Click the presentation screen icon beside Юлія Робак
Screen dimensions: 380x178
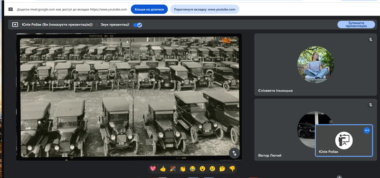pyautogui.click(x=15, y=25)
